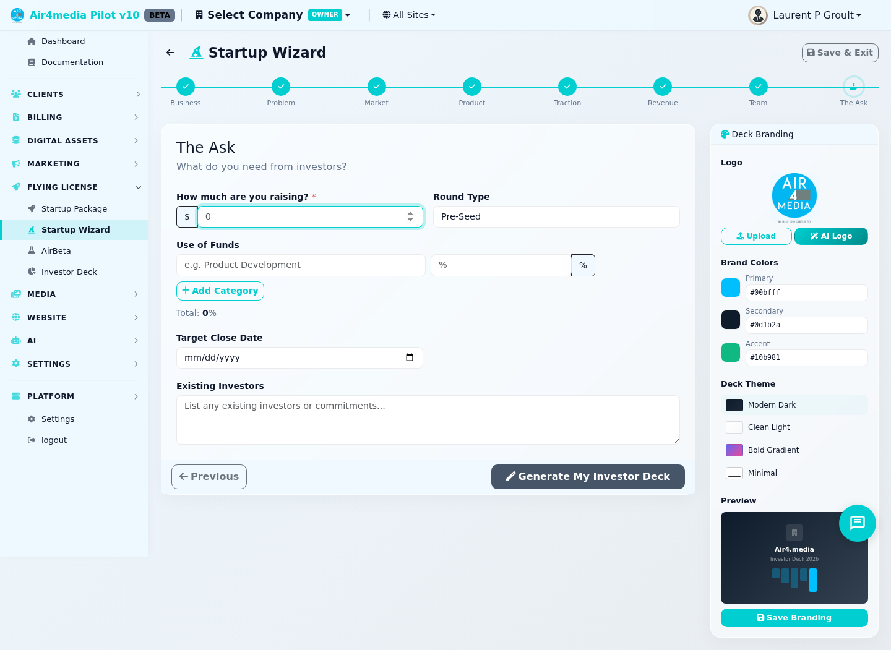Open the chat bubble in bottom right corner

858,523
